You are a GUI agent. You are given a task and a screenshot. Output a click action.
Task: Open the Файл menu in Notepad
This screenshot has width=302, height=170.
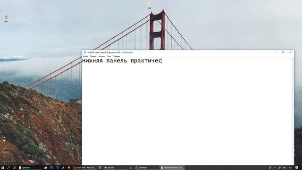coord(85,56)
